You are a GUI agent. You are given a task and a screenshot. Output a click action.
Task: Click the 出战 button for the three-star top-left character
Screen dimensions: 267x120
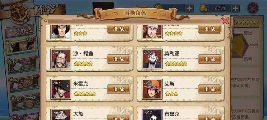pyautogui.click(x=119, y=29)
